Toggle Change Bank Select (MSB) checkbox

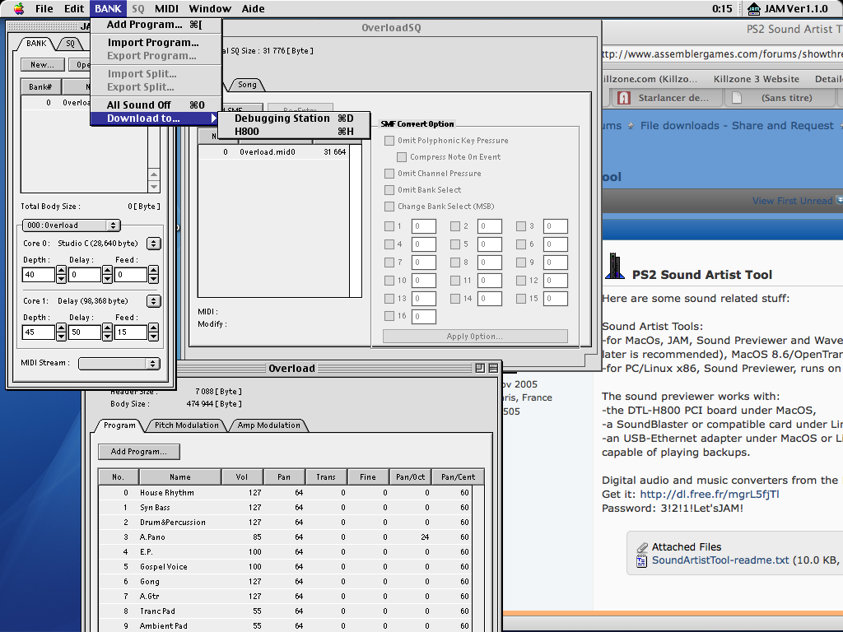(389, 207)
